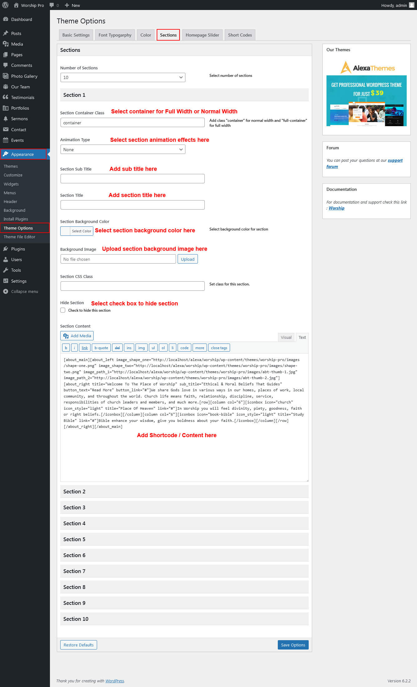Click the Sermons bell icon
The image size is (417, 687).
pos(6,119)
